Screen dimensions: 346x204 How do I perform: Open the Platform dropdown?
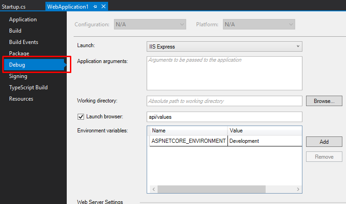(x=258, y=24)
